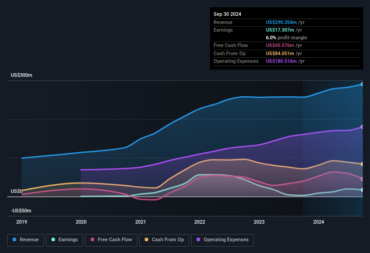Click the Free Cash Flow label in tooltip

pyautogui.click(x=231, y=45)
